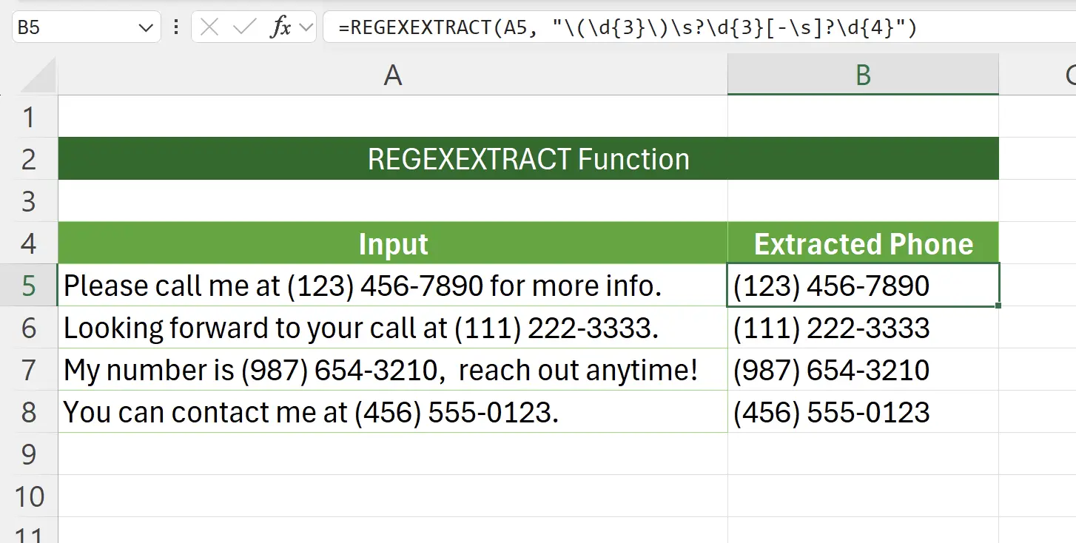Click the REGEXEXTRACT Function title banner
Screen dimensions: 1076x543
[x=528, y=158]
